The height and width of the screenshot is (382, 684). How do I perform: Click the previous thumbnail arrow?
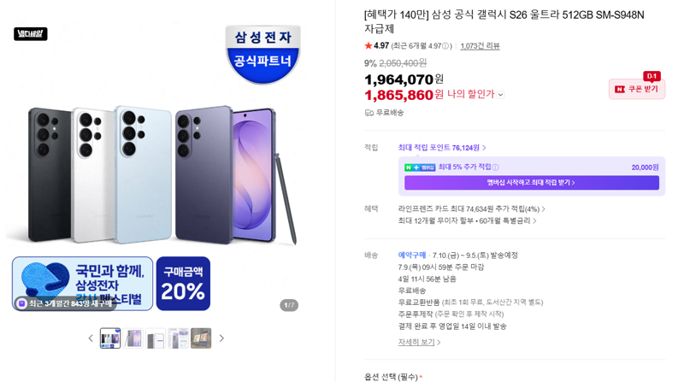tap(91, 338)
